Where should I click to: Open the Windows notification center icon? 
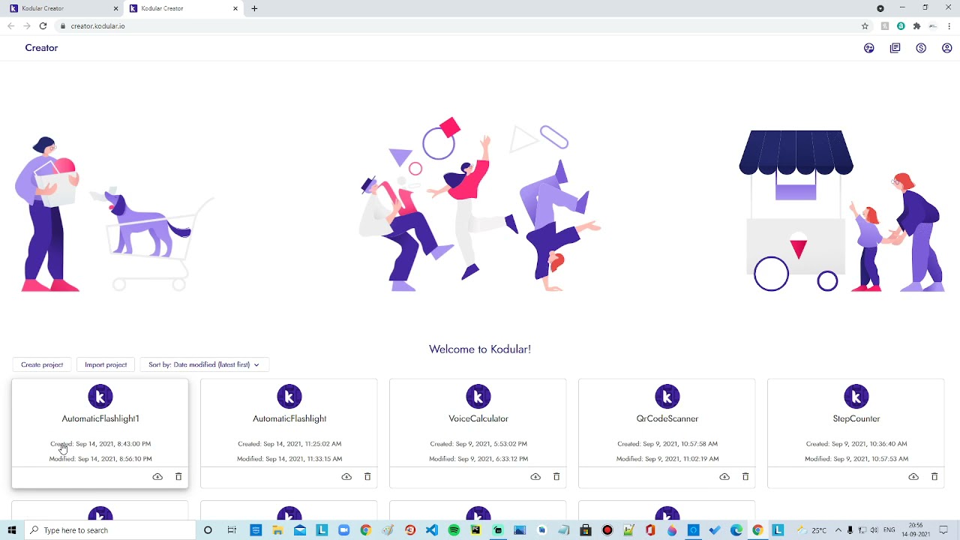click(943, 530)
